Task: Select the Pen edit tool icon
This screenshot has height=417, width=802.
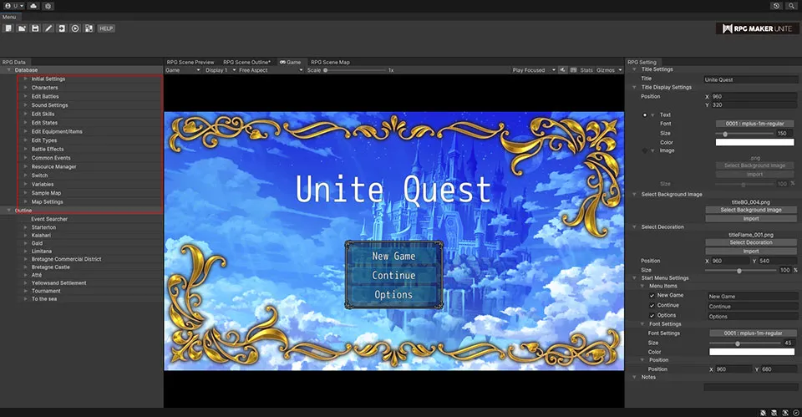Action: click(48, 28)
